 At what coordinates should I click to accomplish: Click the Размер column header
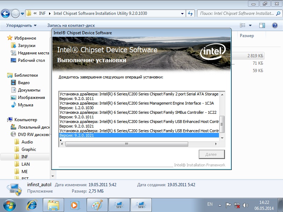tap(247, 36)
